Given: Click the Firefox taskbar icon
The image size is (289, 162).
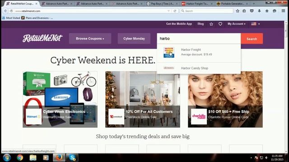Looking at the screenshot, I should tap(59, 157).
